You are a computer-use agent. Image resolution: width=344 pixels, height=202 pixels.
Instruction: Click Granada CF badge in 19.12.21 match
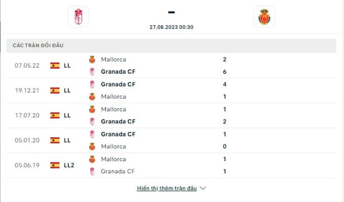[92, 84]
